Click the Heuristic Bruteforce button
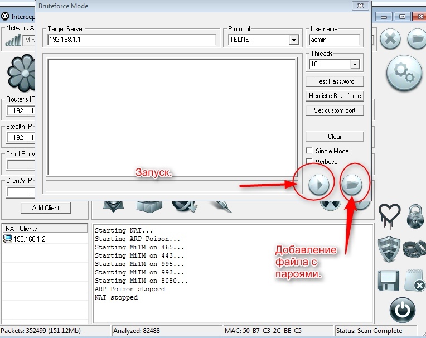The height and width of the screenshot is (338, 426). pos(335,96)
